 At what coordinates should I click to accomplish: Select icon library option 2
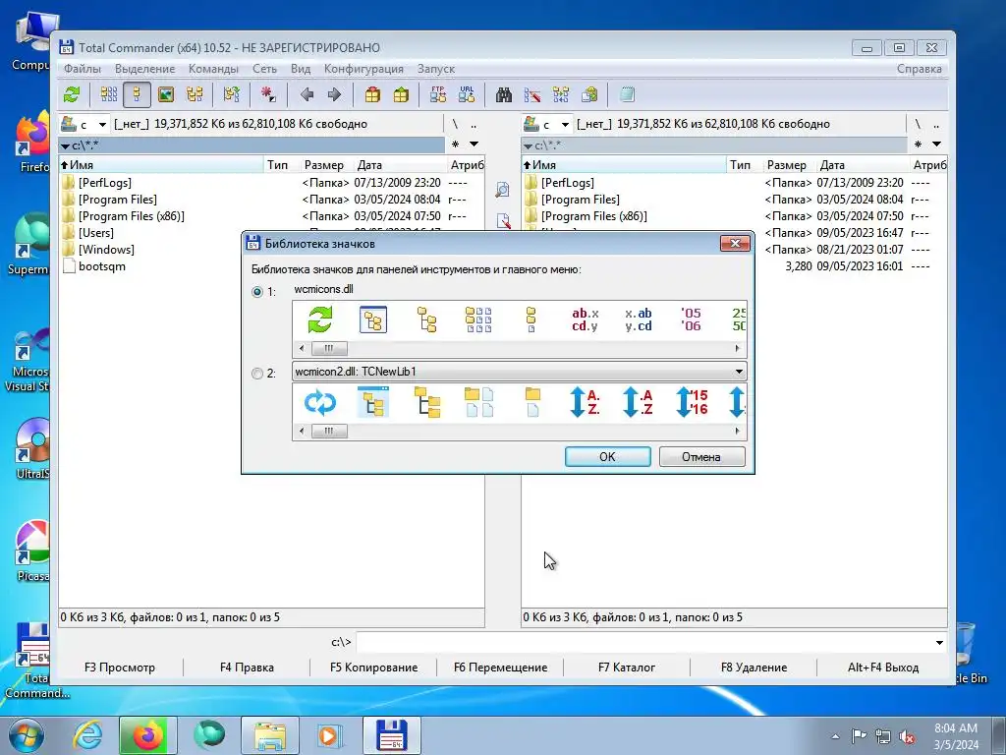257,373
